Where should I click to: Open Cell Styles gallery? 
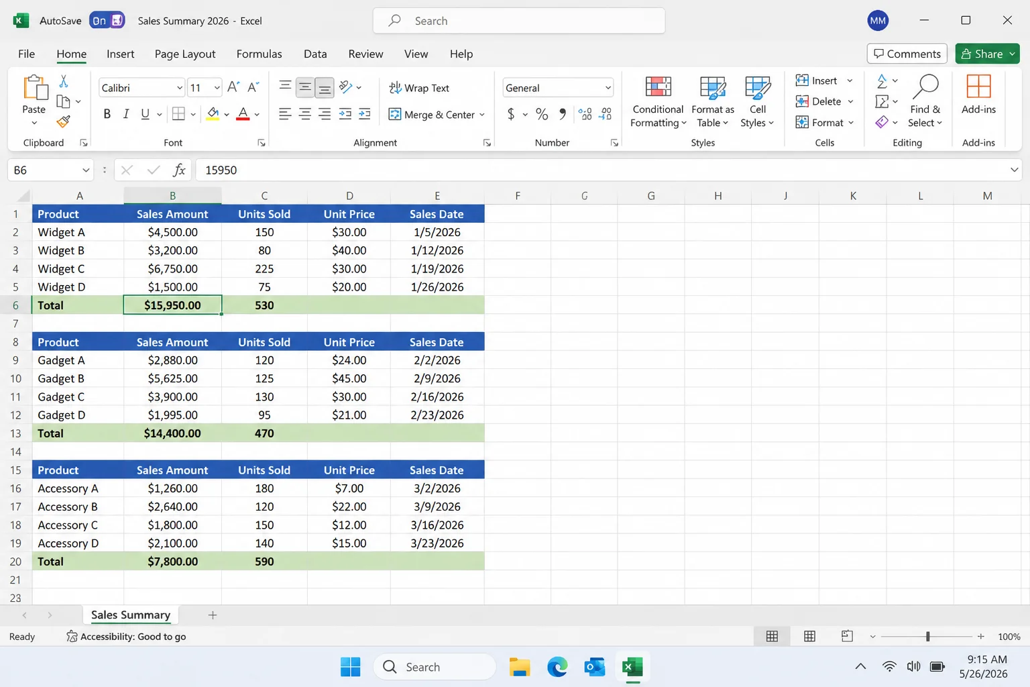pos(758,102)
